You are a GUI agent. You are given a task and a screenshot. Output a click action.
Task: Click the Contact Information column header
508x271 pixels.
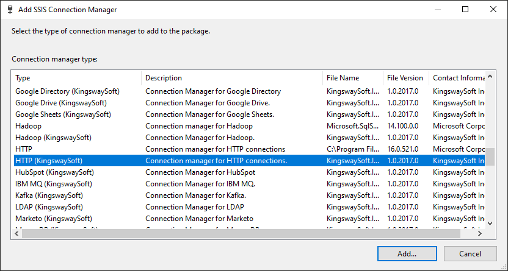[x=457, y=78]
